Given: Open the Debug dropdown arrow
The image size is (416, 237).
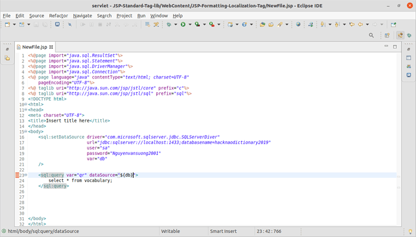Looking at the screenshot, I should pos(175,24).
